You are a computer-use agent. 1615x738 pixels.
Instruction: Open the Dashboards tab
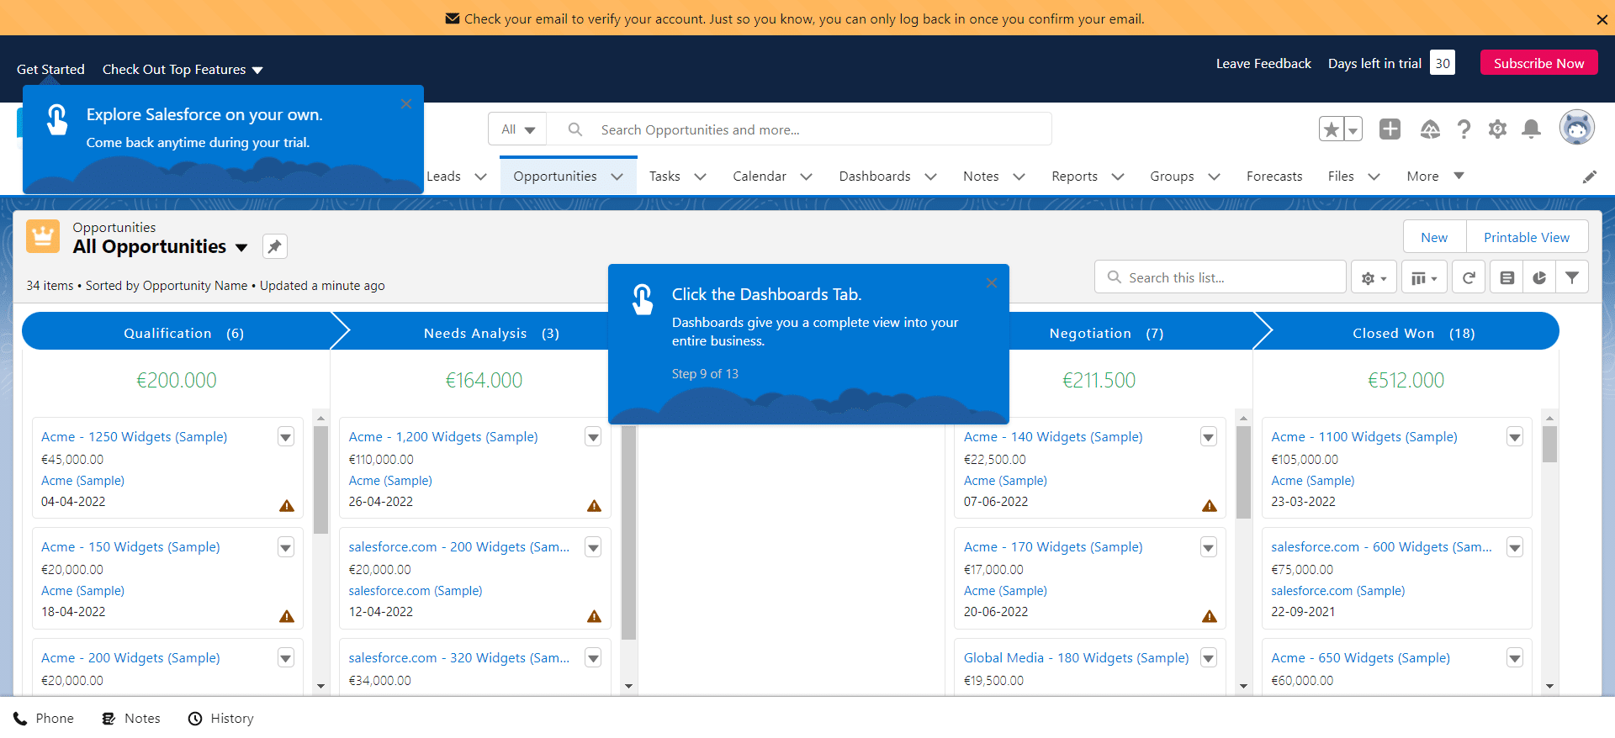pos(875,177)
